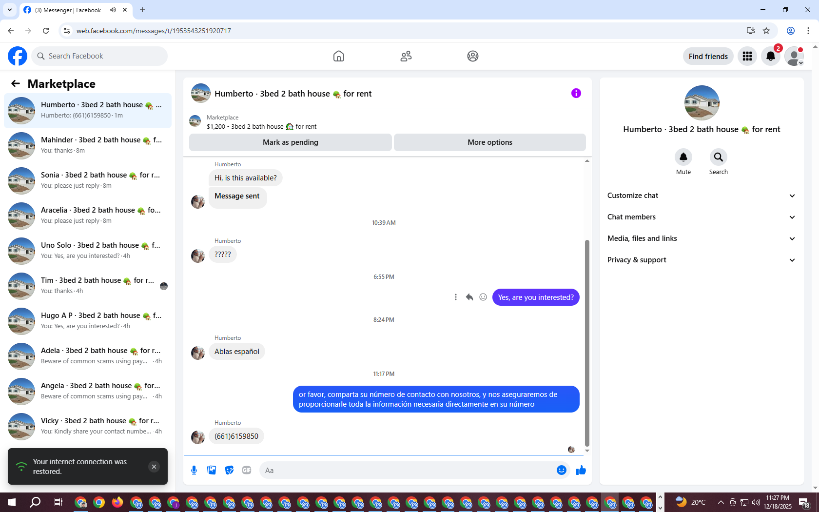This screenshot has height=512, width=819.
Task: Record a voice clip with the microphone icon
Action: pos(194,470)
